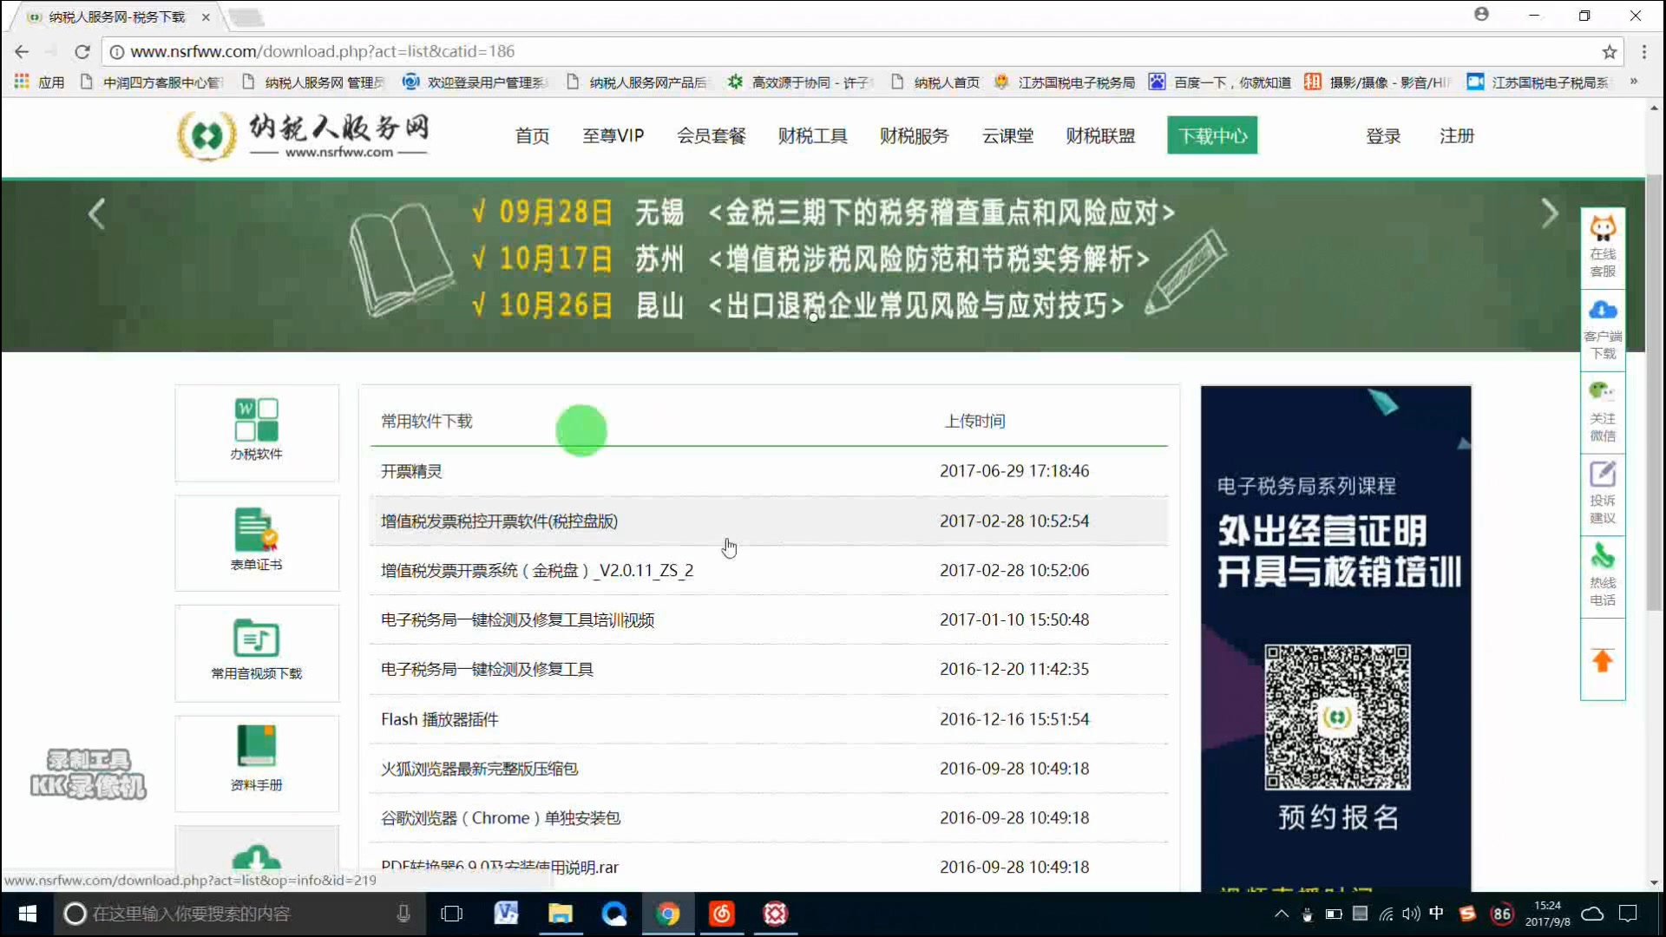Open Chrome's three-dot menu
Viewport: 1666px width, 937px height.
pos(1643,51)
